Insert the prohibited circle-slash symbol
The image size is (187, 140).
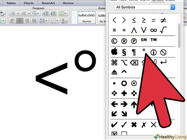pyautogui.click(x=163, y=53)
